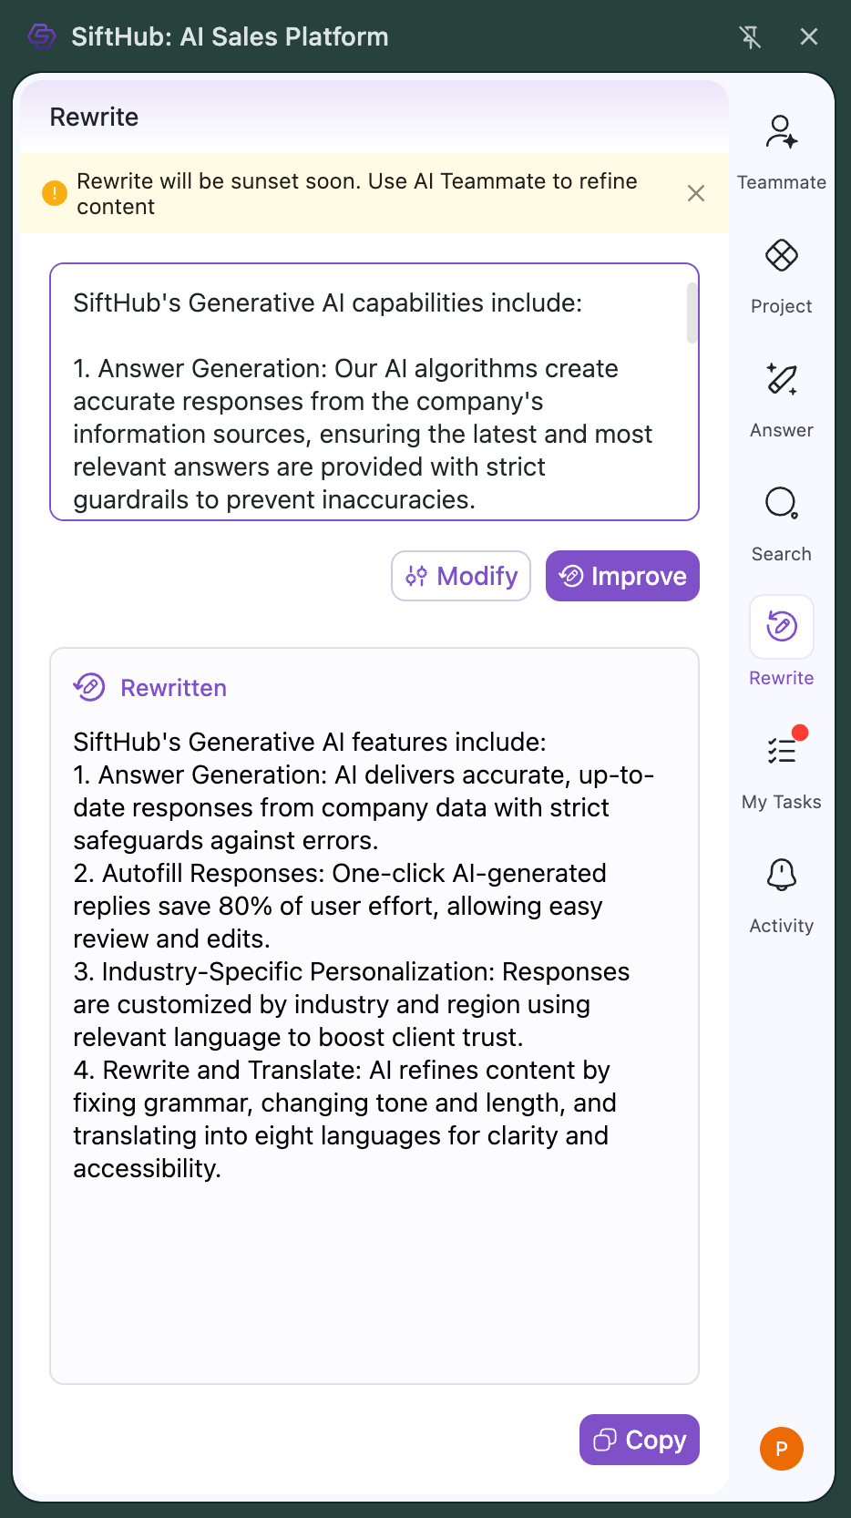
Task: Click the Rewritten heading icon
Action: coord(89,687)
